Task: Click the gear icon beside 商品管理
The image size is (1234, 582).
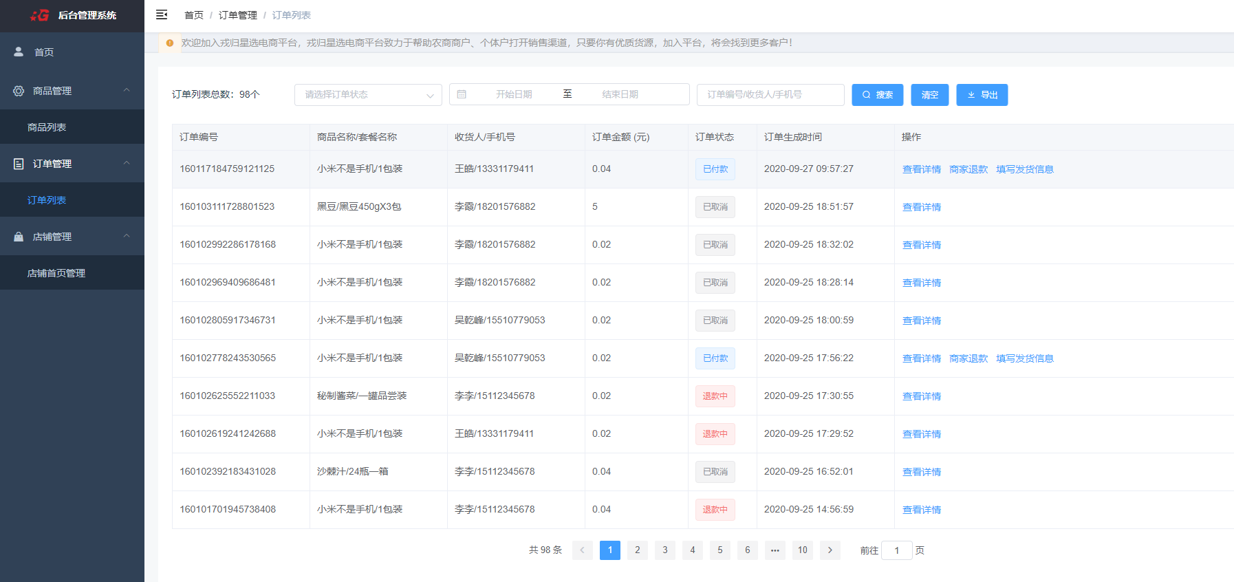Action: pos(19,91)
